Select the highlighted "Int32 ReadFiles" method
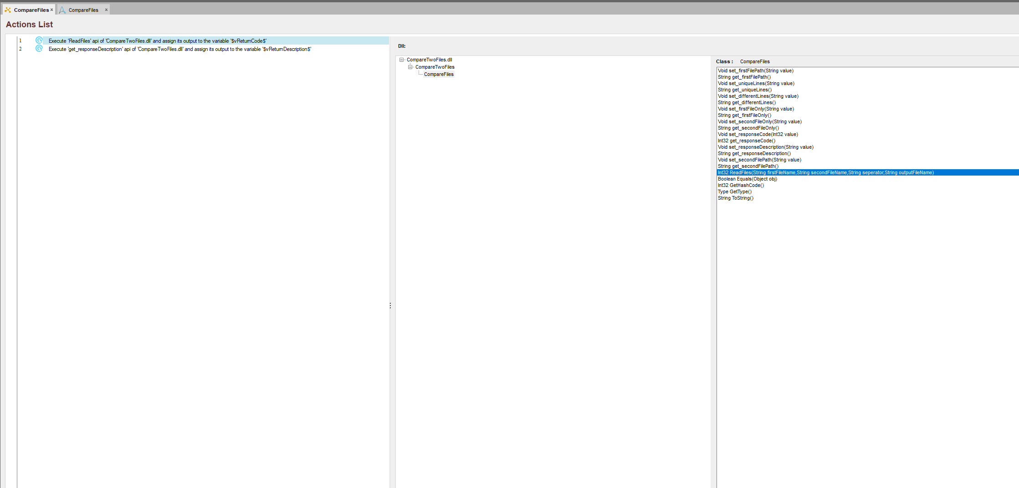The width and height of the screenshot is (1019, 488). click(x=868, y=172)
